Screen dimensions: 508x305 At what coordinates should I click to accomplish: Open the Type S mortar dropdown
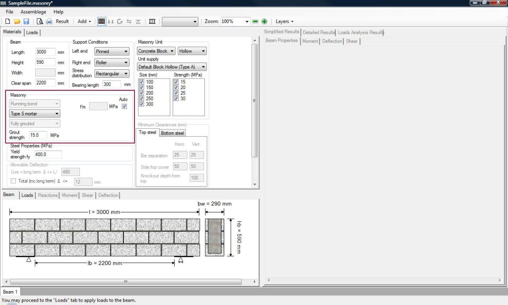click(34, 113)
